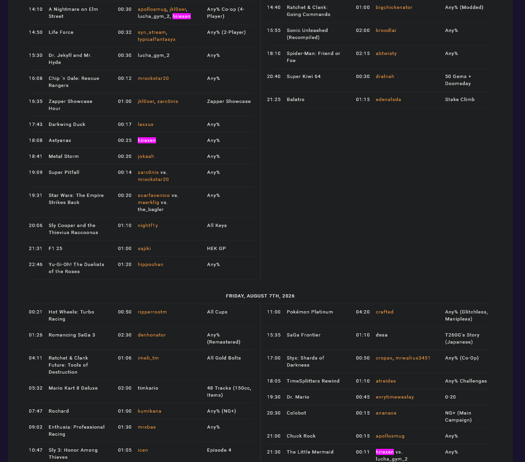
Task: Click scarfacenico runner link
Action: [154, 196]
